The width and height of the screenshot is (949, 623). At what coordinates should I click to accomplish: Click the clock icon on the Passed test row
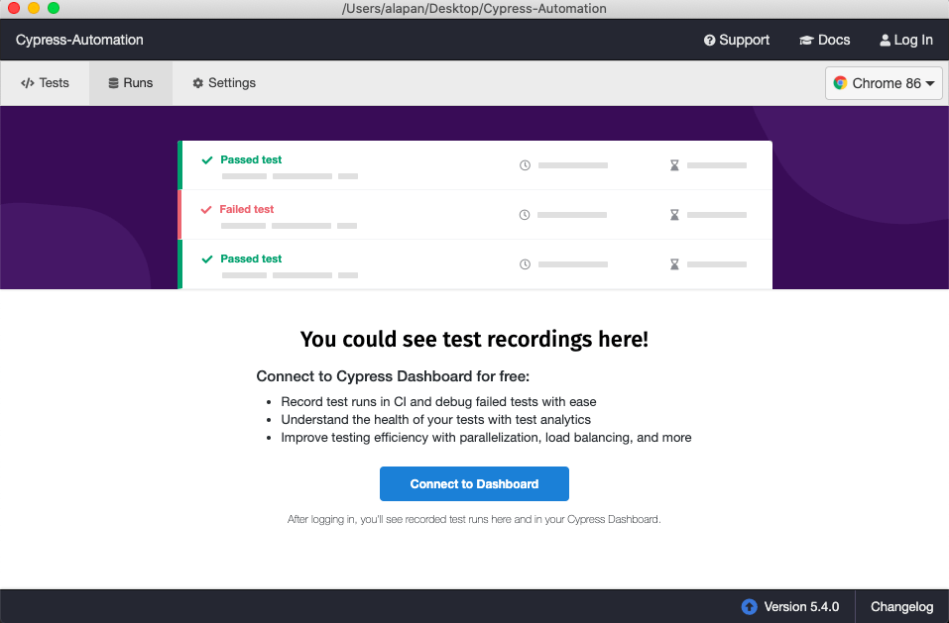(x=525, y=165)
